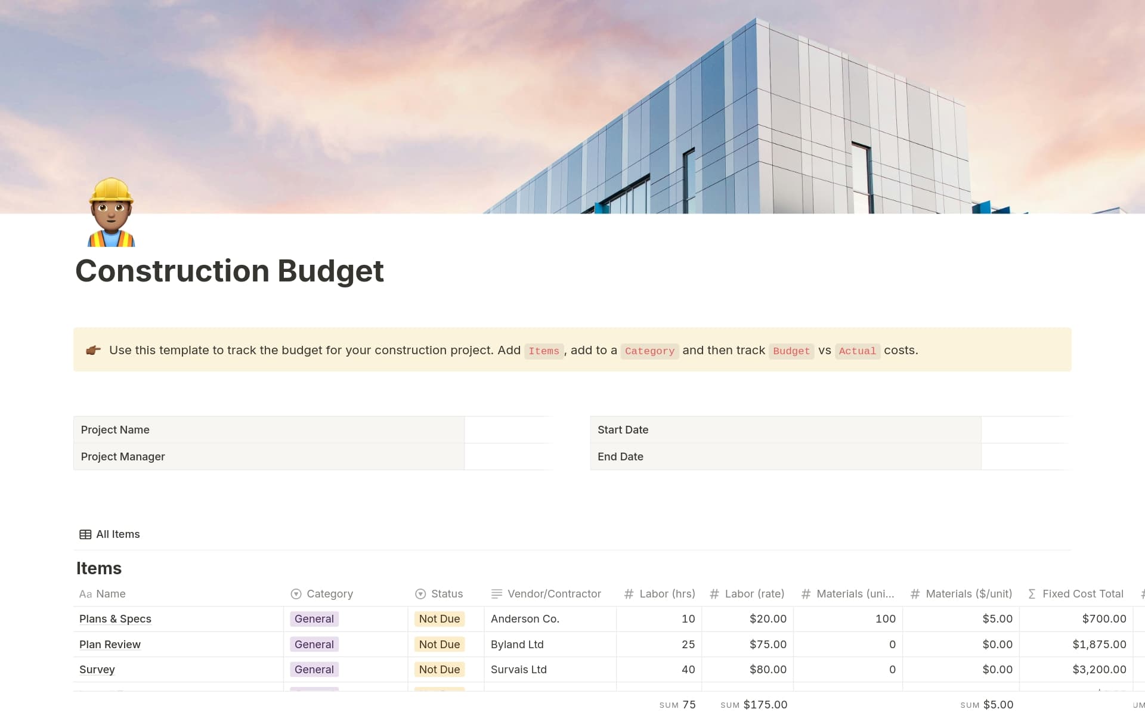Click the building cover image
This screenshot has height=715, width=1145.
click(x=572, y=107)
